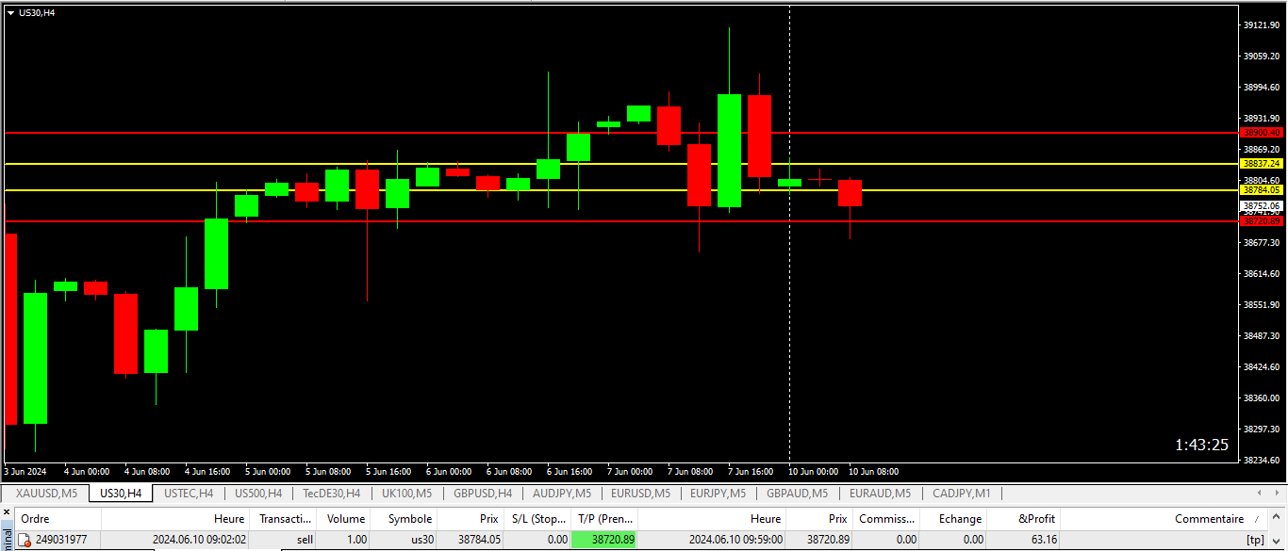
Task: Click the 7 Jun 16:00 time axis label
Action: [x=751, y=471]
